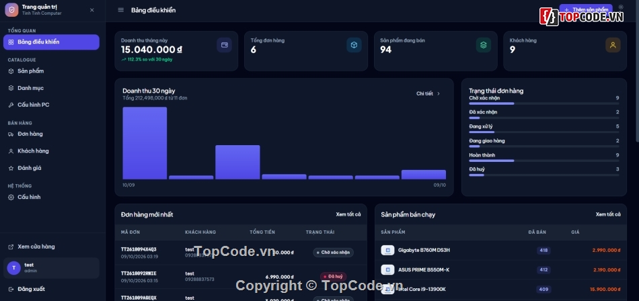Screen dimensions: 639x301
Task: Click the 2.990.000 đ product price
Action: 607,250
